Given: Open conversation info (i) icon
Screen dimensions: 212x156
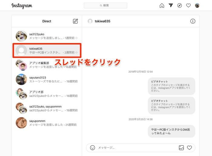Looking at the screenshot, I should 193,21.
